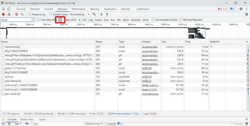This screenshot has height=126, width=250.
Task: Open initiator link VM92:36
Action: [146, 68]
